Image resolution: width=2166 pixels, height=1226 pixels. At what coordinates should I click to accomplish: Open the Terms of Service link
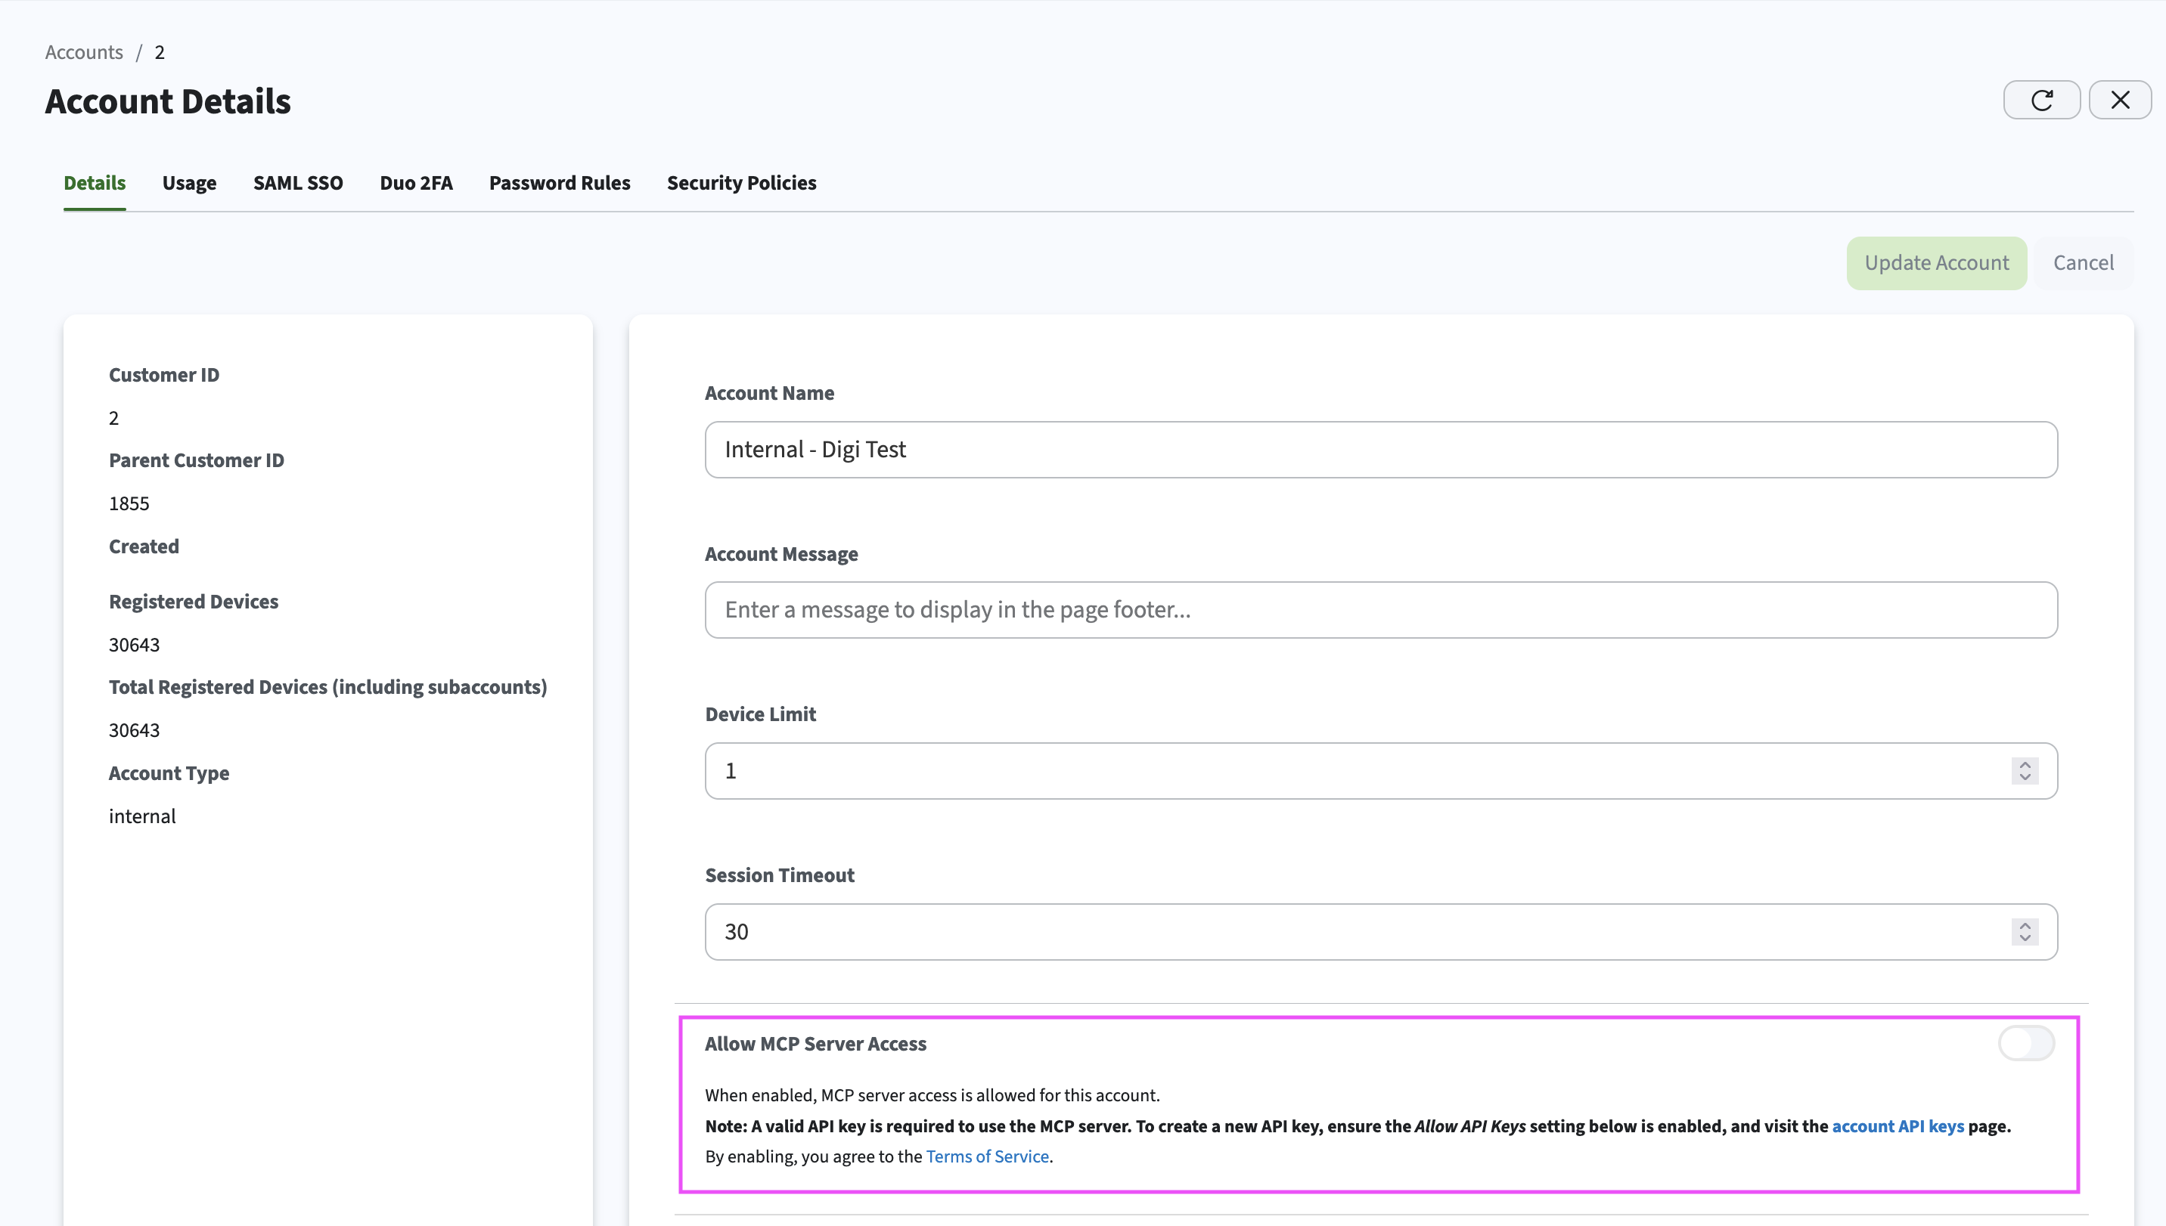coord(988,1156)
